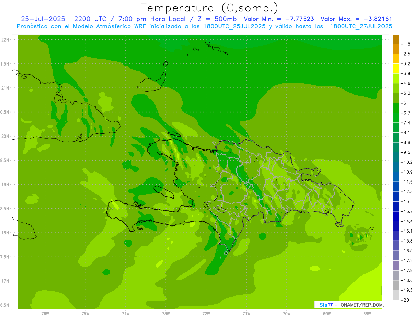
Task: Select the "25-Jul-2025" date text
Action: coord(43,19)
